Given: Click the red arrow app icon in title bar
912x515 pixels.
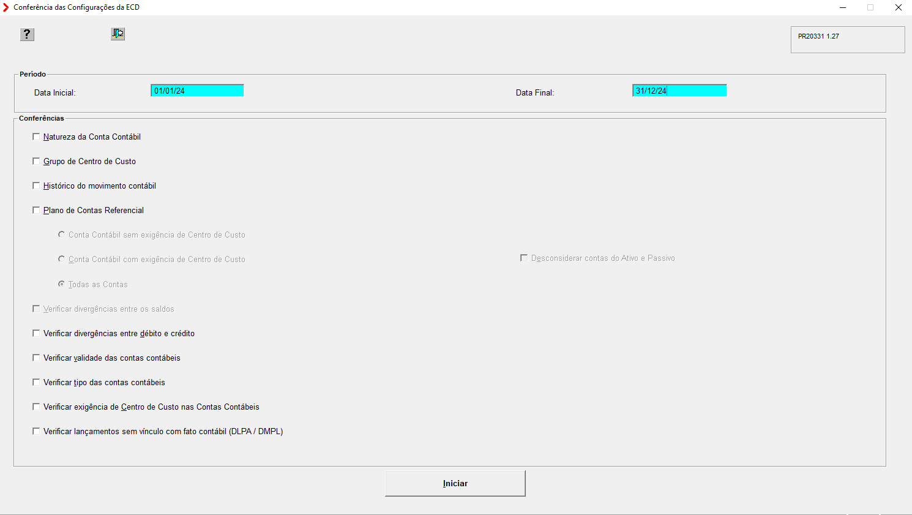Looking at the screenshot, I should pos(6,7).
